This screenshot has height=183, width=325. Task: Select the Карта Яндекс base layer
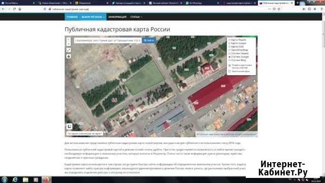237,40
